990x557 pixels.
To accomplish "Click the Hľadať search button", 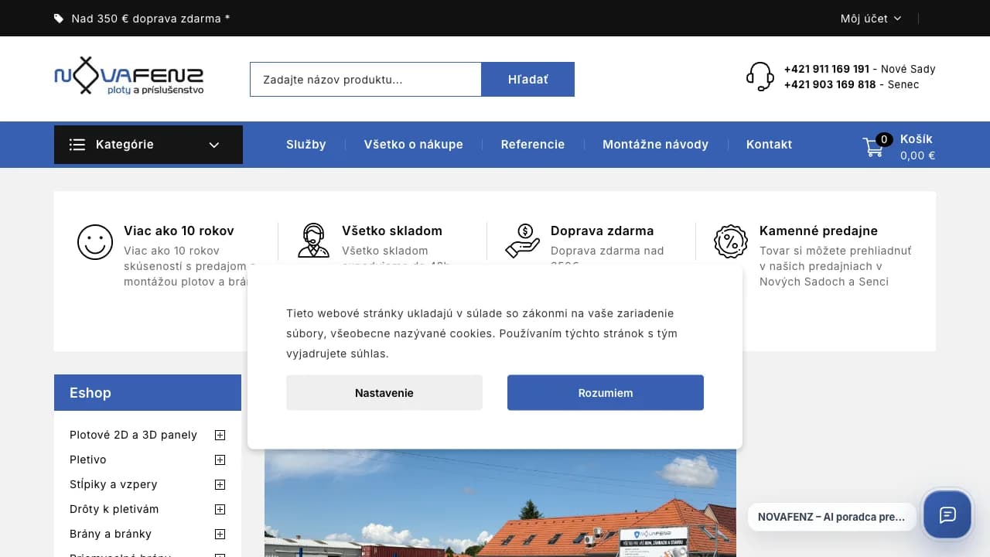I will click(x=528, y=80).
